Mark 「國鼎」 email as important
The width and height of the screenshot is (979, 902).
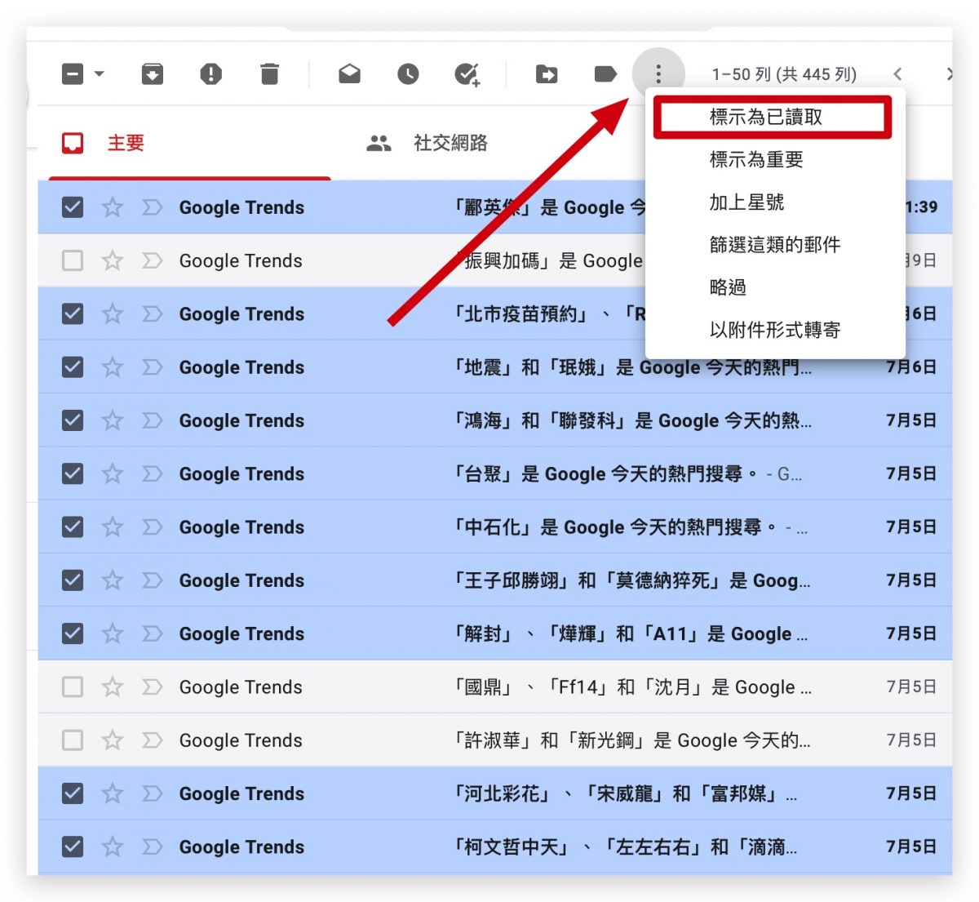click(152, 686)
